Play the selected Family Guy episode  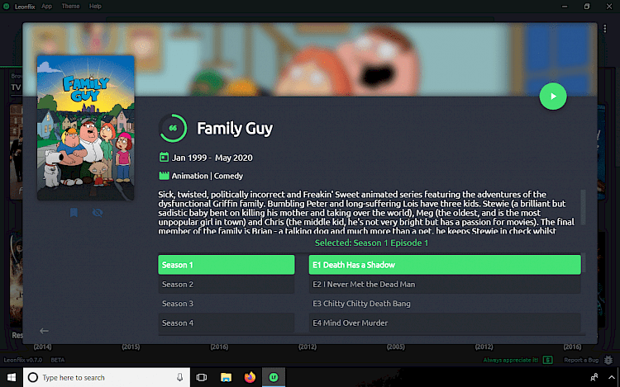coord(553,97)
